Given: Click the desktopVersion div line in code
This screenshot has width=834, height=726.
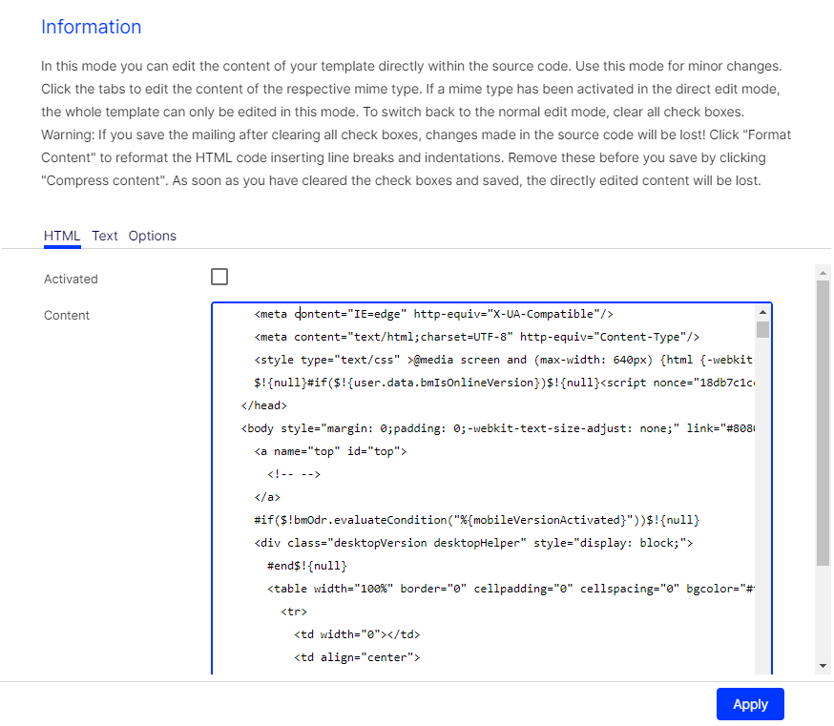Looking at the screenshot, I should point(472,543).
